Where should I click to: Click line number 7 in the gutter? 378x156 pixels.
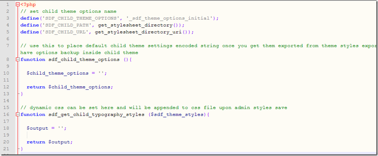[x=8, y=46]
